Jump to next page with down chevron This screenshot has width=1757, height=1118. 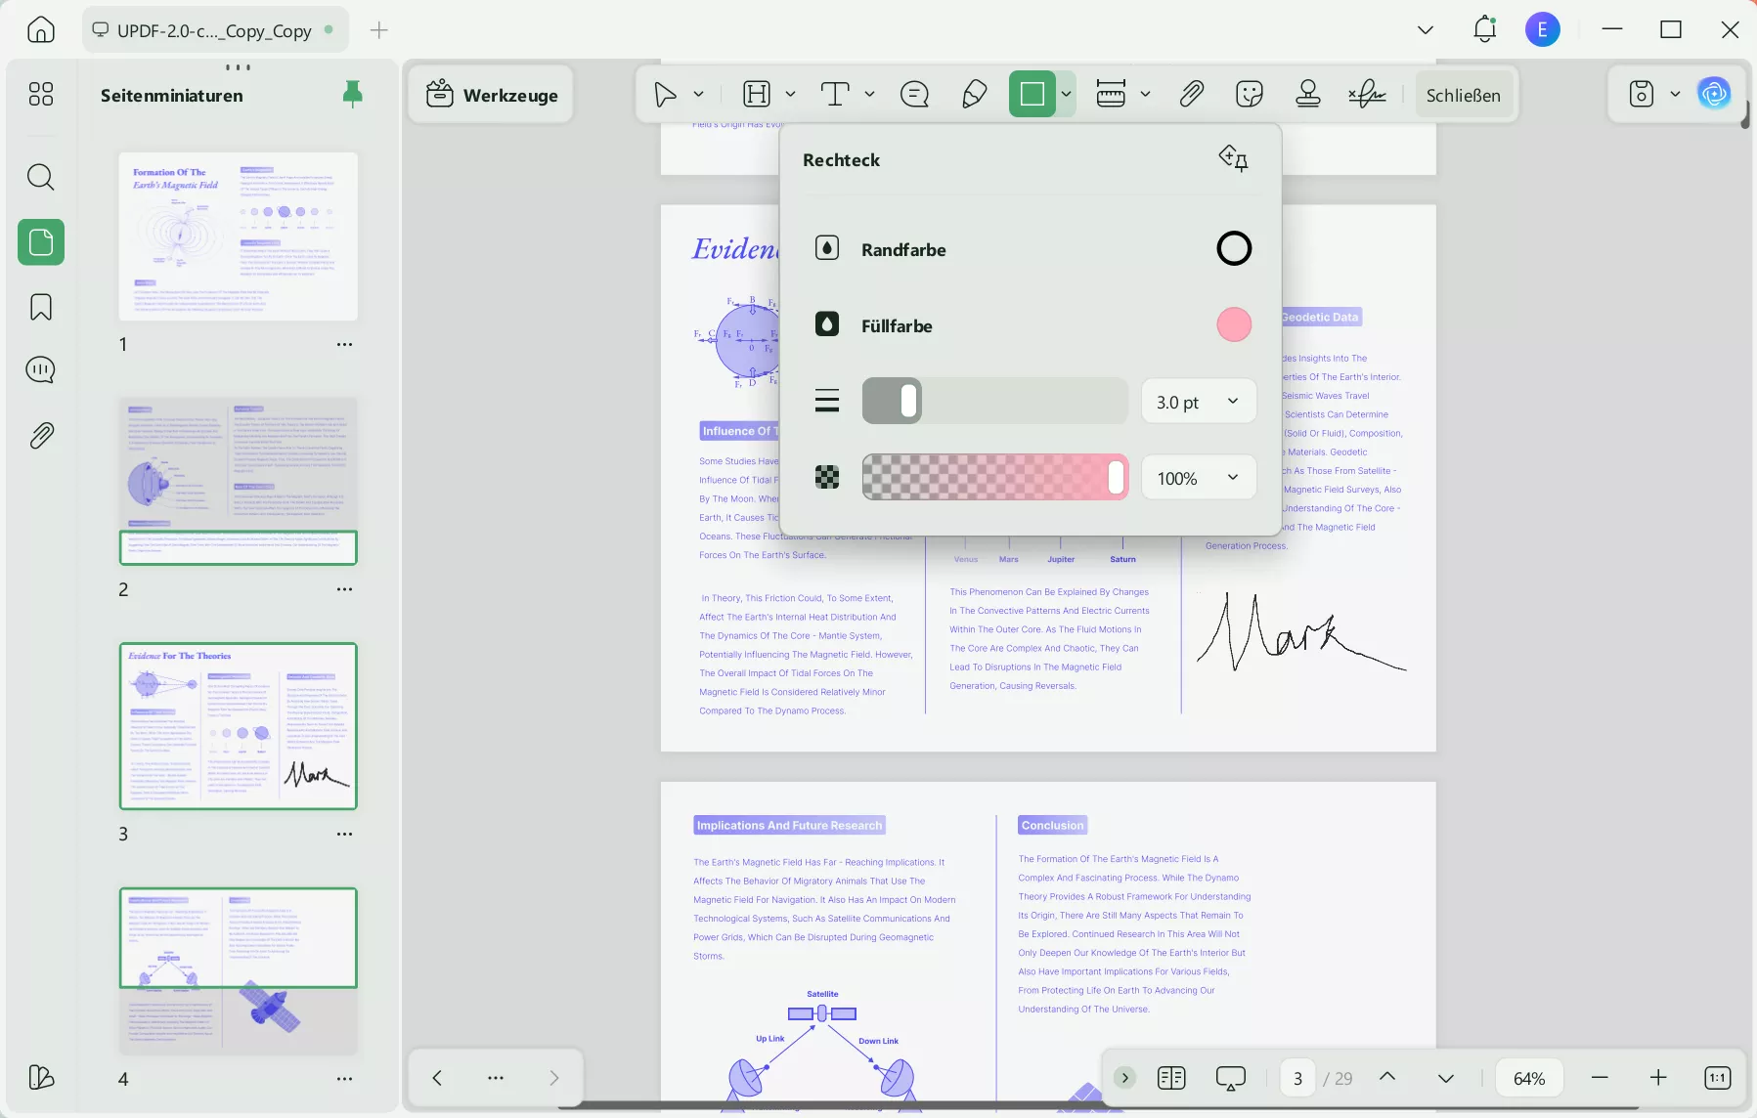[x=1445, y=1078]
